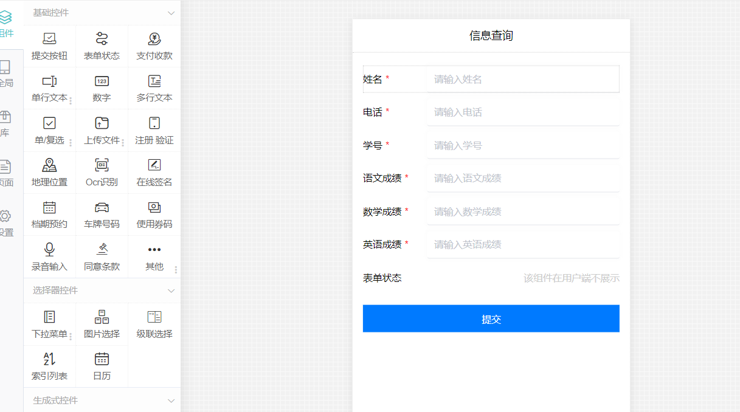
Task: Select the 级联选择 cascade selector component
Action: 154,324
